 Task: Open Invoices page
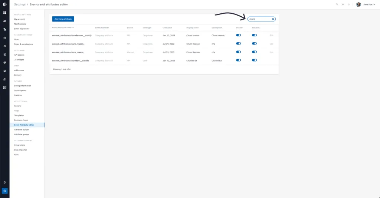(18, 95)
